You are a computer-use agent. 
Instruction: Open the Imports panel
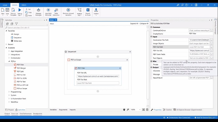point(73,110)
